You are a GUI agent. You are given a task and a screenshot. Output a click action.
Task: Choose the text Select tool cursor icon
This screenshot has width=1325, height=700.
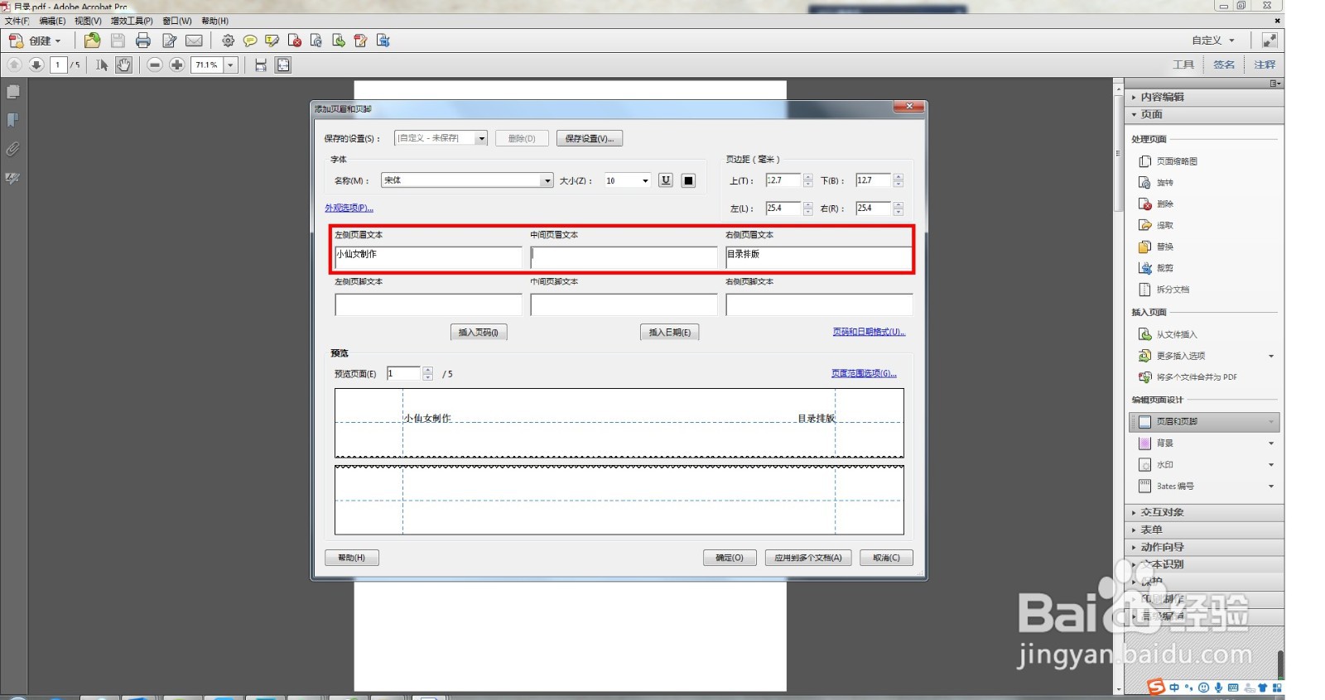(x=101, y=65)
